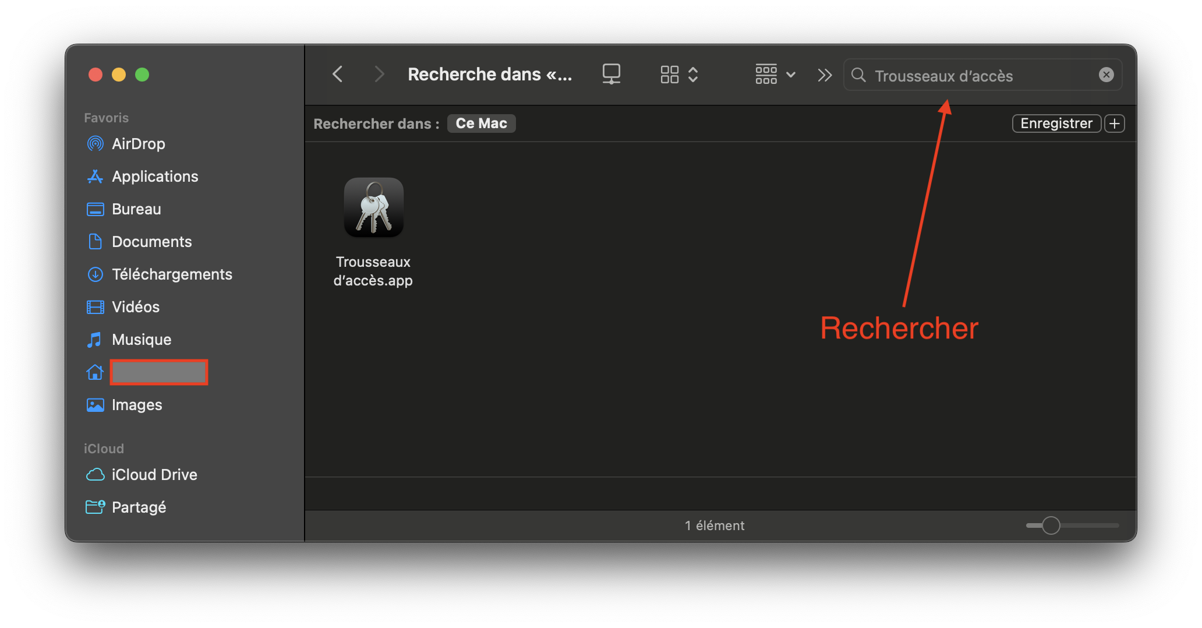Select Musique in the sidebar
Viewport: 1202px width, 628px height.
pos(142,340)
